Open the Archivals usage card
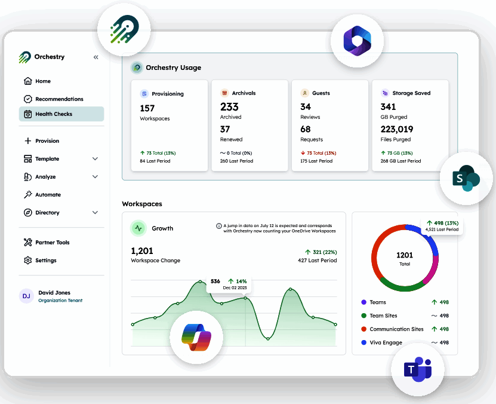Image resolution: width=496 pixels, height=404 pixels. tap(249, 126)
